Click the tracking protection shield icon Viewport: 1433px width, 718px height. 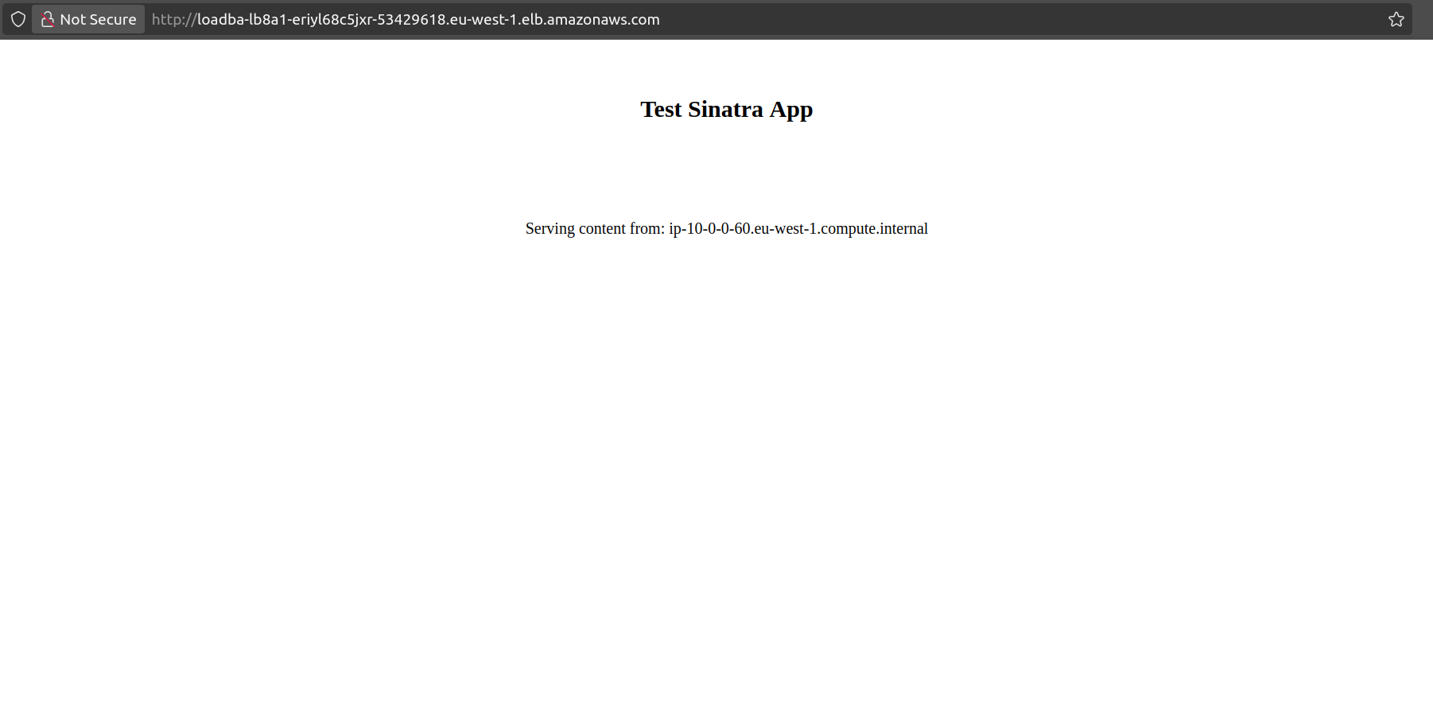(x=18, y=19)
